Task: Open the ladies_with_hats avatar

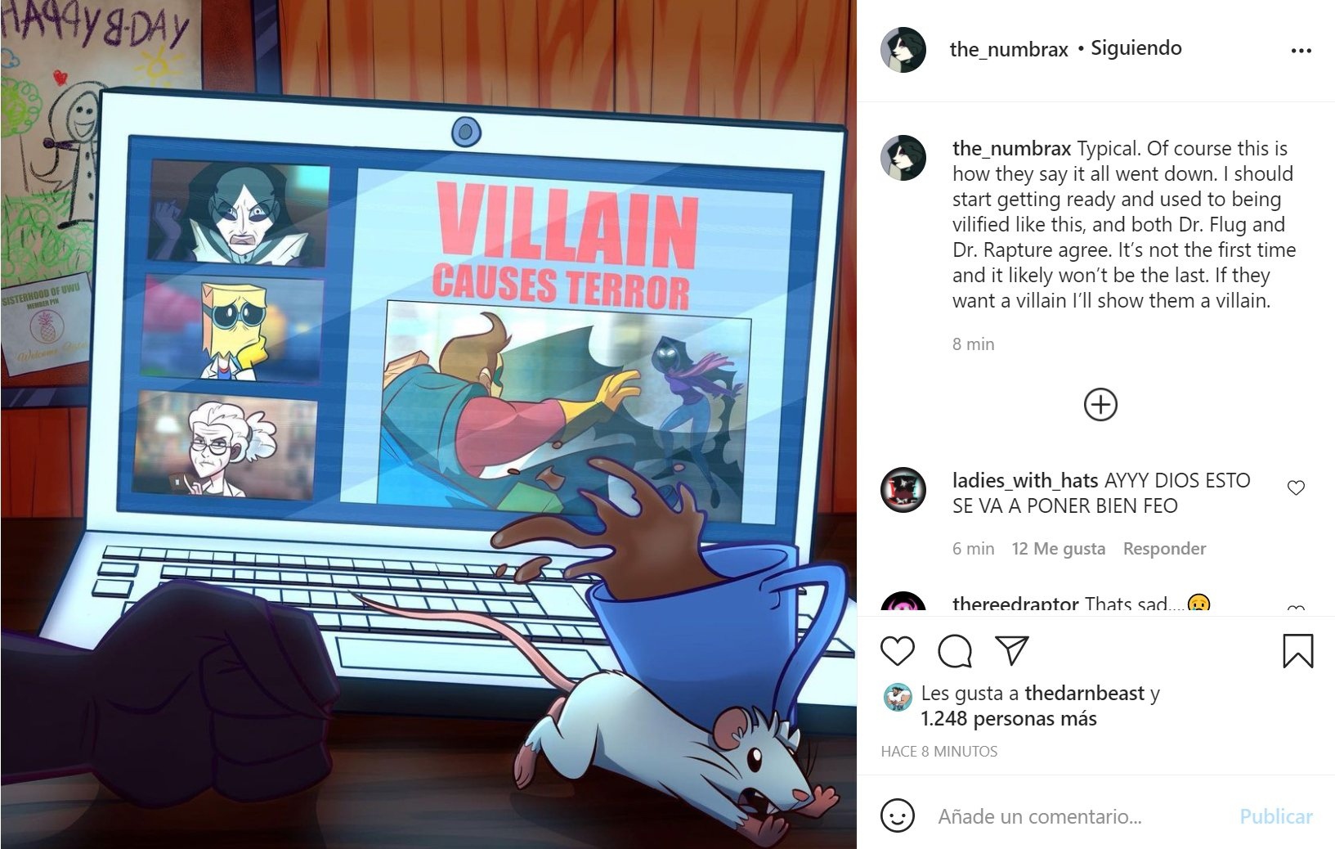Action: coord(903,490)
